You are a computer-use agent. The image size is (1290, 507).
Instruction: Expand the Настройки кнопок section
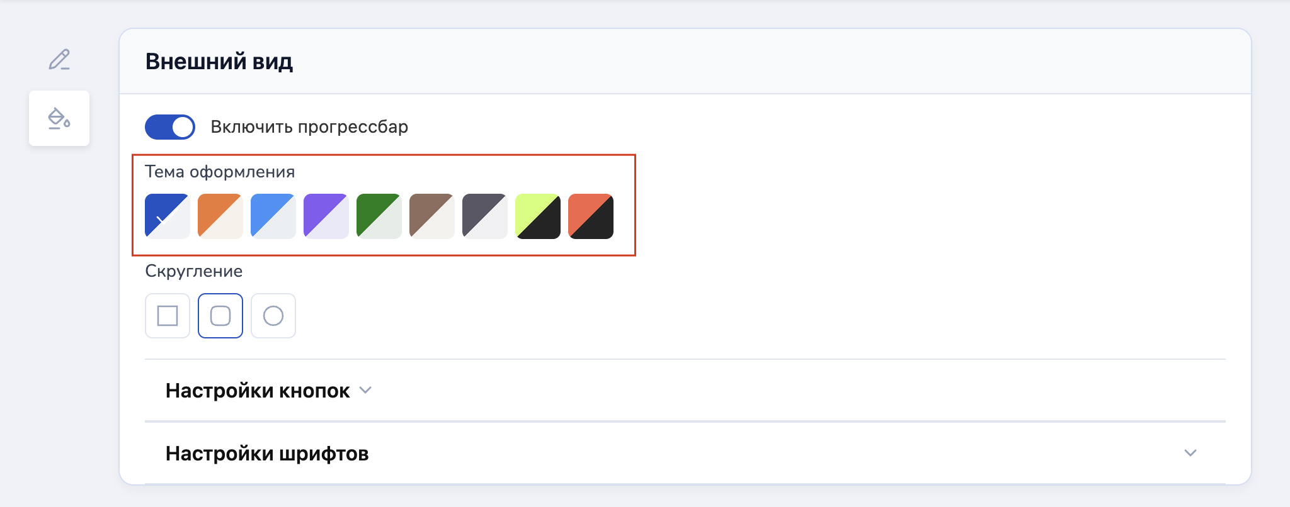pos(258,391)
